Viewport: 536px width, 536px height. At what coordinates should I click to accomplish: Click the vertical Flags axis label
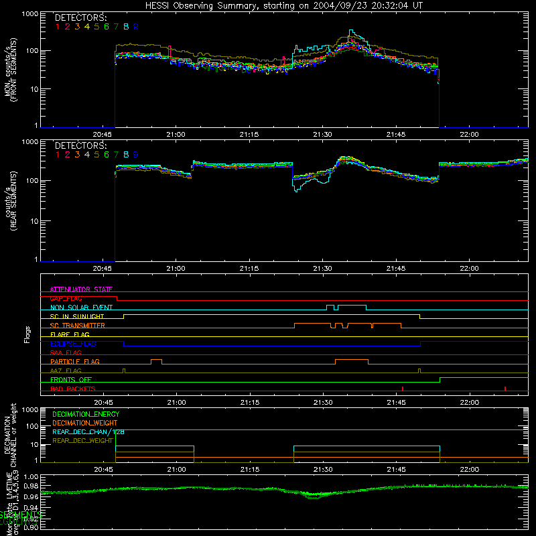(x=27, y=334)
